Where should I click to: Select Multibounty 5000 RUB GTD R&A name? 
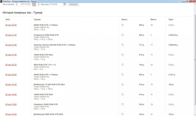point(48,114)
